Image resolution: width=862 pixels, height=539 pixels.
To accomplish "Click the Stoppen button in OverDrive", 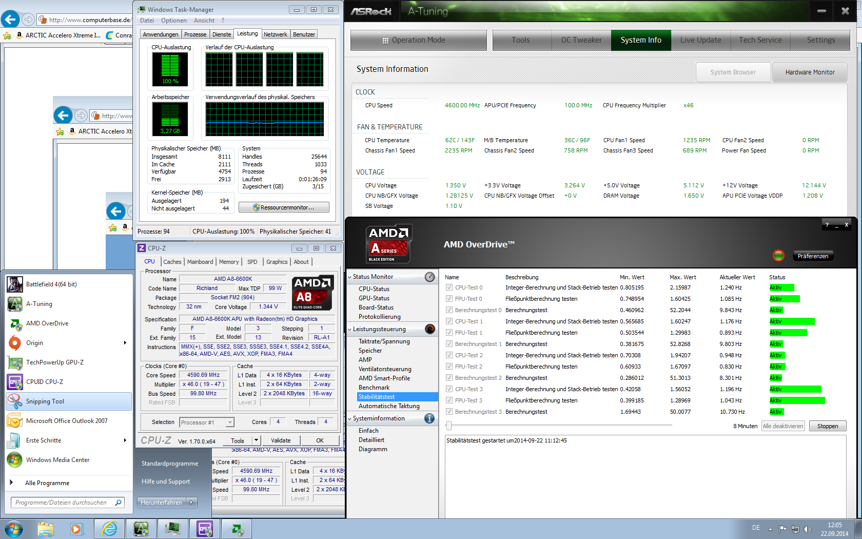I will 828,426.
